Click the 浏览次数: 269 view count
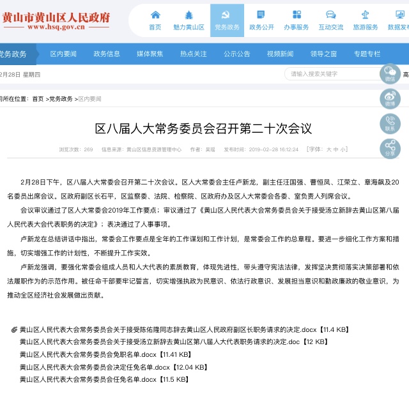Image resolution: width=409 pixels, height=399 pixels. tap(76, 149)
